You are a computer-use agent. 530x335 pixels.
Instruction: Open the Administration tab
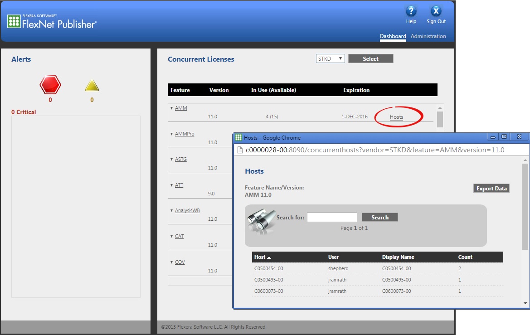428,36
